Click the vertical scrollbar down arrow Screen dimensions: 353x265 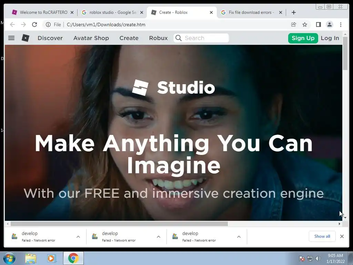[x=345, y=218]
